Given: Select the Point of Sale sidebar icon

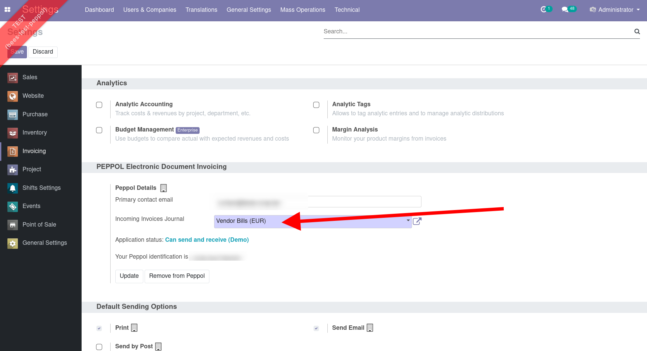Looking at the screenshot, I should point(12,225).
